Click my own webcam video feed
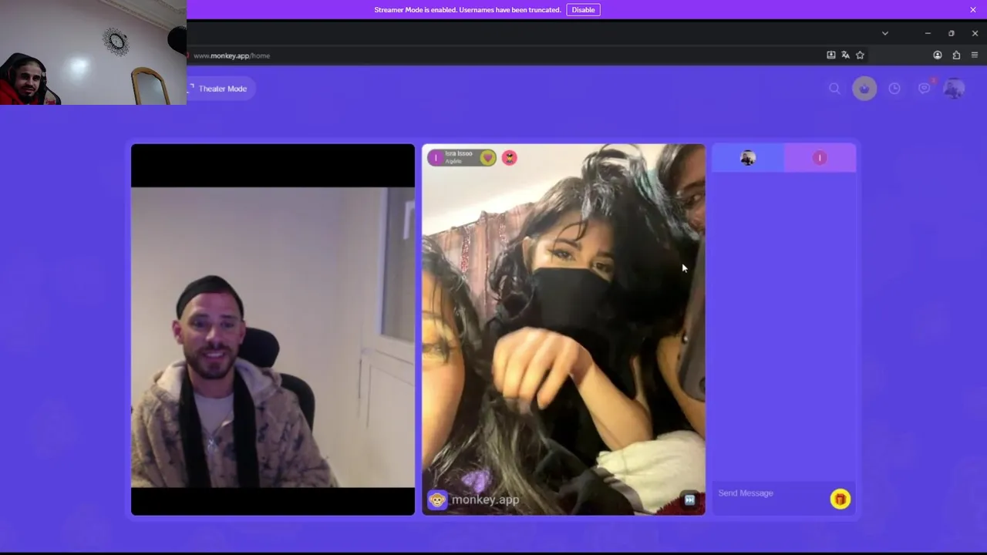This screenshot has height=555, width=987. pyautogui.click(x=273, y=330)
